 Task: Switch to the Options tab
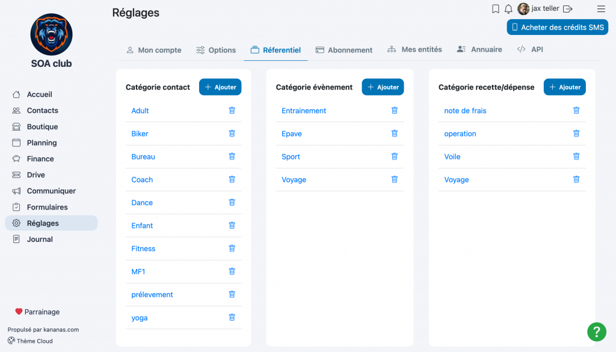click(216, 50)
